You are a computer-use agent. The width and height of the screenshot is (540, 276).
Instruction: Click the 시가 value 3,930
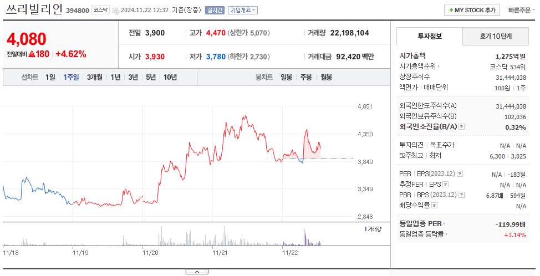click(155, 57)
